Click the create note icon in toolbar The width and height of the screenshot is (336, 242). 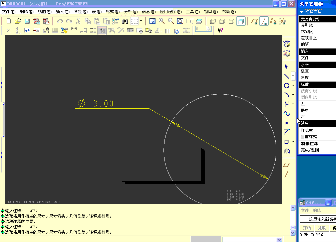tap(102, 30)
